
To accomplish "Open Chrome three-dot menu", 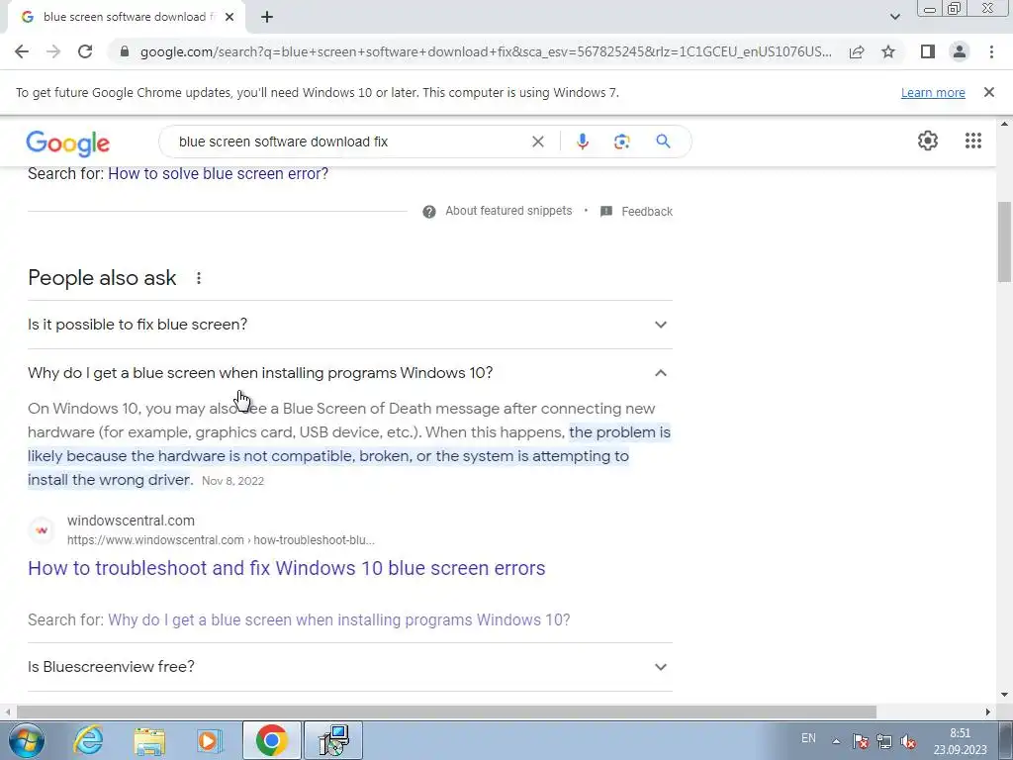I will [x=991, y=51].
